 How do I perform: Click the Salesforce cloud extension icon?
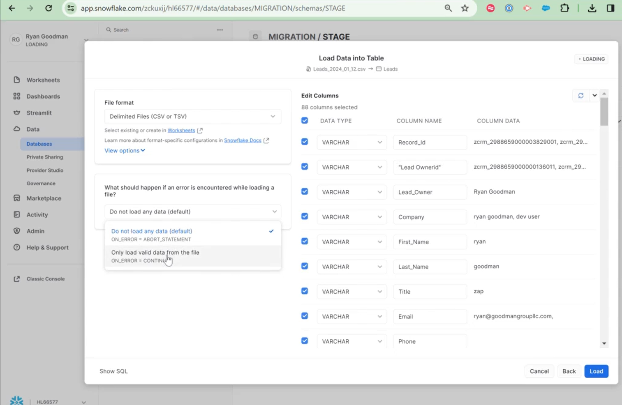click(546, 8)
